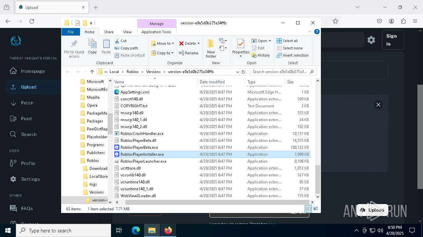The height and width of the screenshot is (237, 423).
Task: Click Roblox segment in address path
Action: pos(133,72)
